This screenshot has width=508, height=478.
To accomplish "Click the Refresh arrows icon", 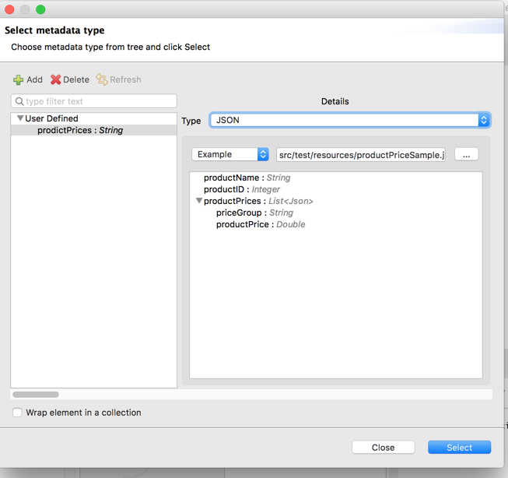I will (x=102, y=79).
